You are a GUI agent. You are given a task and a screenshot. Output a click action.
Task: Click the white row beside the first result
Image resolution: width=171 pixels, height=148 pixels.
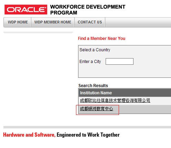(161, 101)
